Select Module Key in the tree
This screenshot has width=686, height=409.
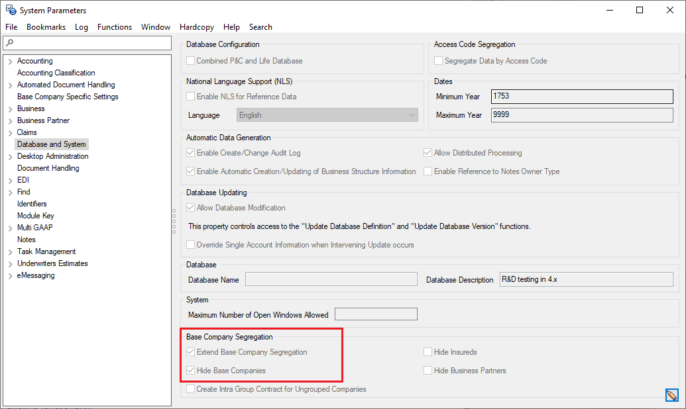click(x=36, y=216)
